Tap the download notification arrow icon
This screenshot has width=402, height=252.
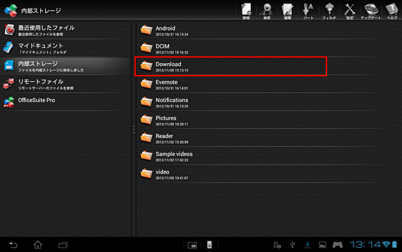[x=308, y=245]
